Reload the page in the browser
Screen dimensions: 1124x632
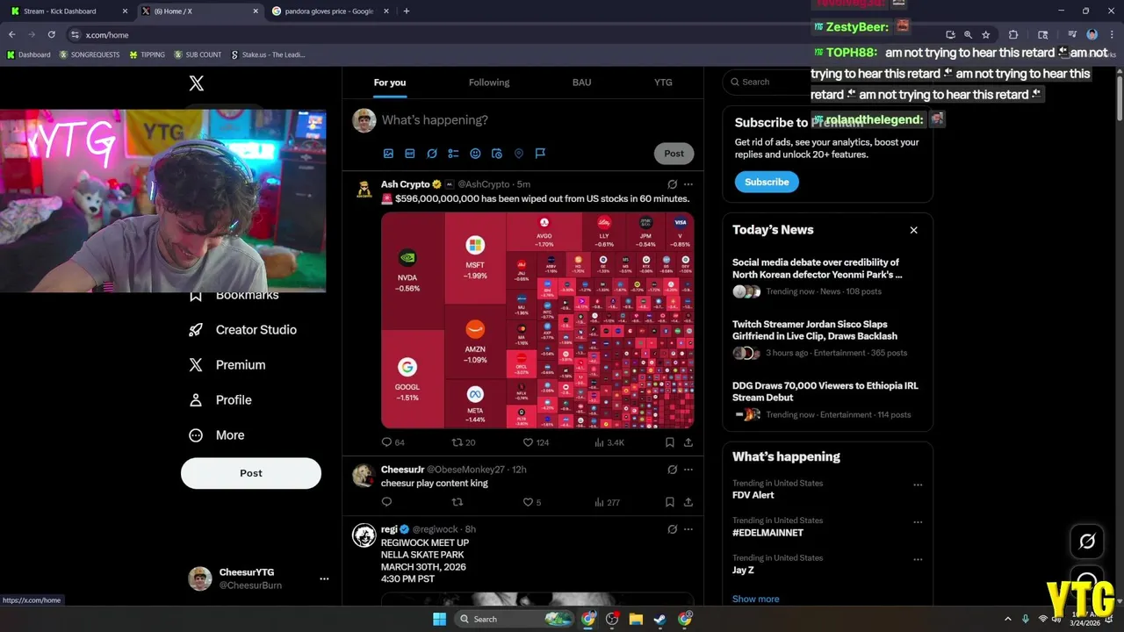pos(52,34)
